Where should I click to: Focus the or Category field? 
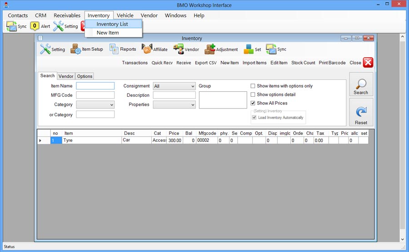95,114
